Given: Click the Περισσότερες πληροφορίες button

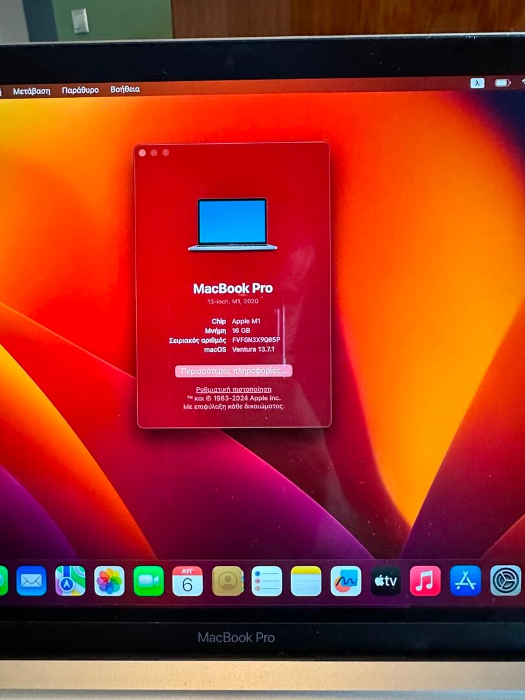Looking at the screenshot, I should 233,371.
